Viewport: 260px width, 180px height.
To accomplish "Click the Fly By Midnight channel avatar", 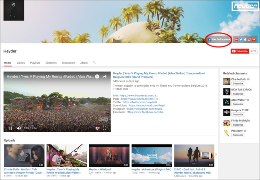I will pyautogui.click(x=227, y=123).
